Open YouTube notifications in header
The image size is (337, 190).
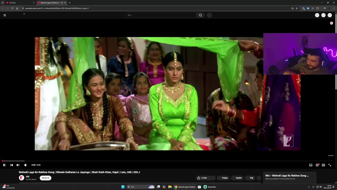tap(323, 15)
